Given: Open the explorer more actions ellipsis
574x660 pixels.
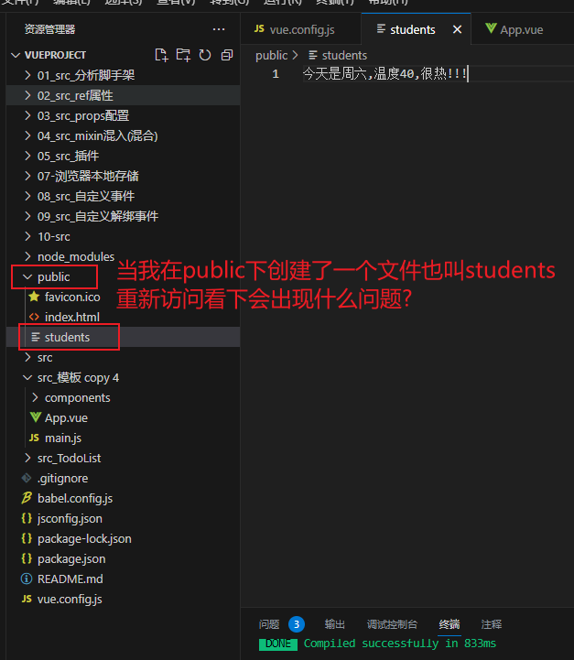Looking at the screenshot, I should (219, 29).
